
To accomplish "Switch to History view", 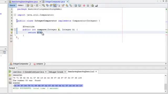I will [x=20, y=5].
